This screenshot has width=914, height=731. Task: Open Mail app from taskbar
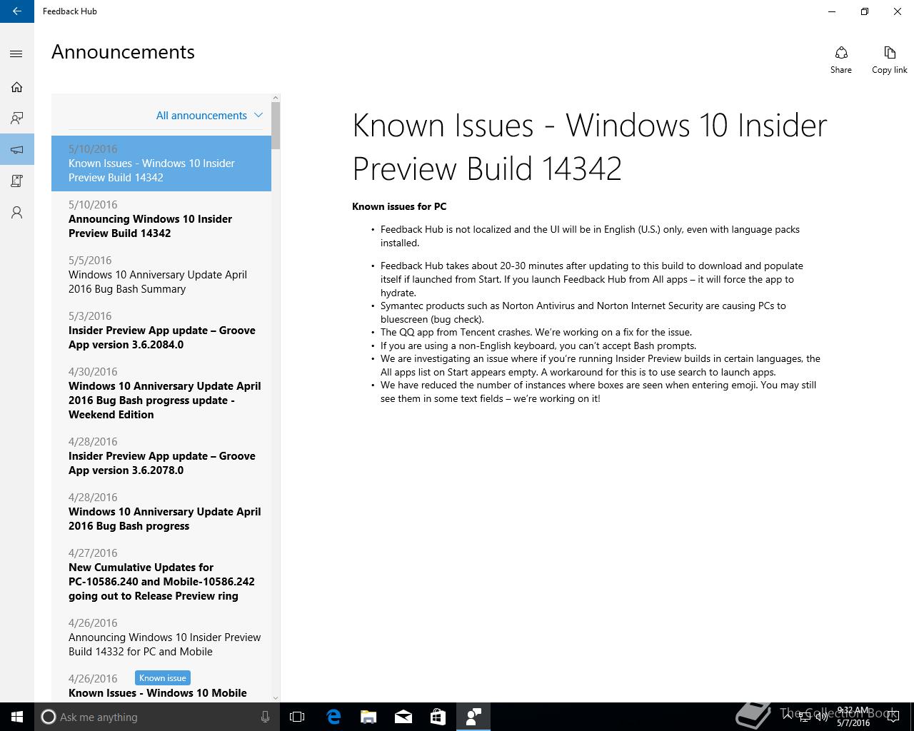tap(403, 717)
